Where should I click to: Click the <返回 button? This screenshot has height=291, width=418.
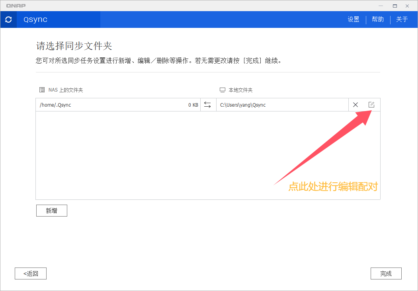pyautogui.click(x=31, y=273)
